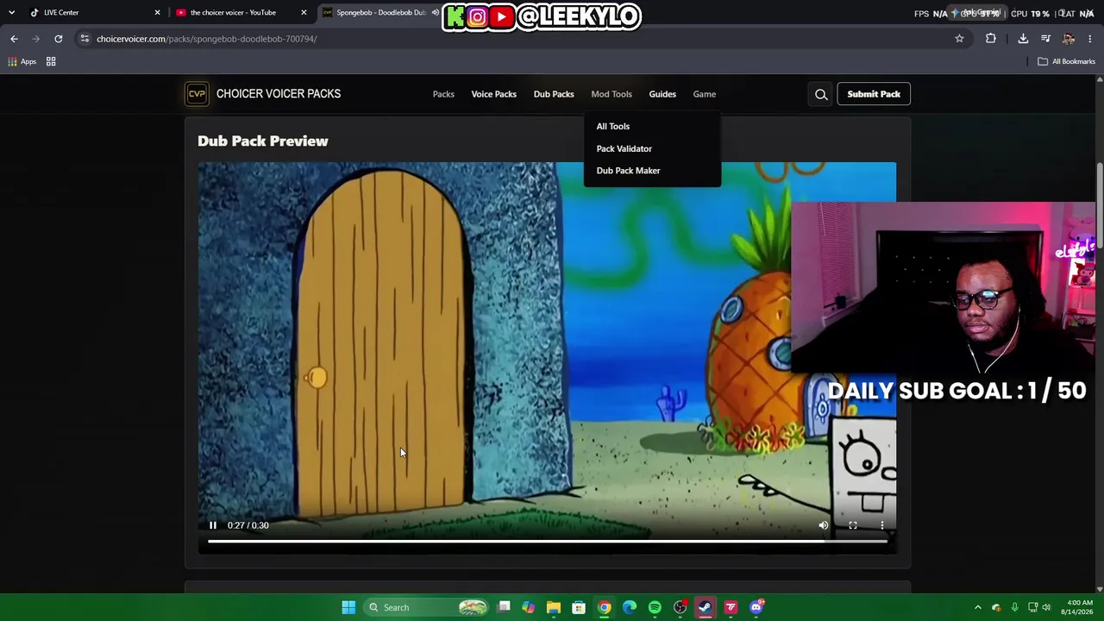Open the Guides navigation item

click(662, 94)
